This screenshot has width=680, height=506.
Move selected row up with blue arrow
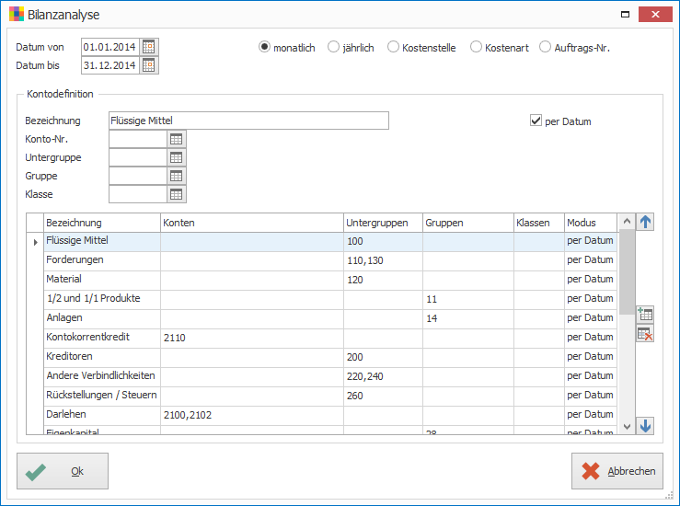point(645,222)
